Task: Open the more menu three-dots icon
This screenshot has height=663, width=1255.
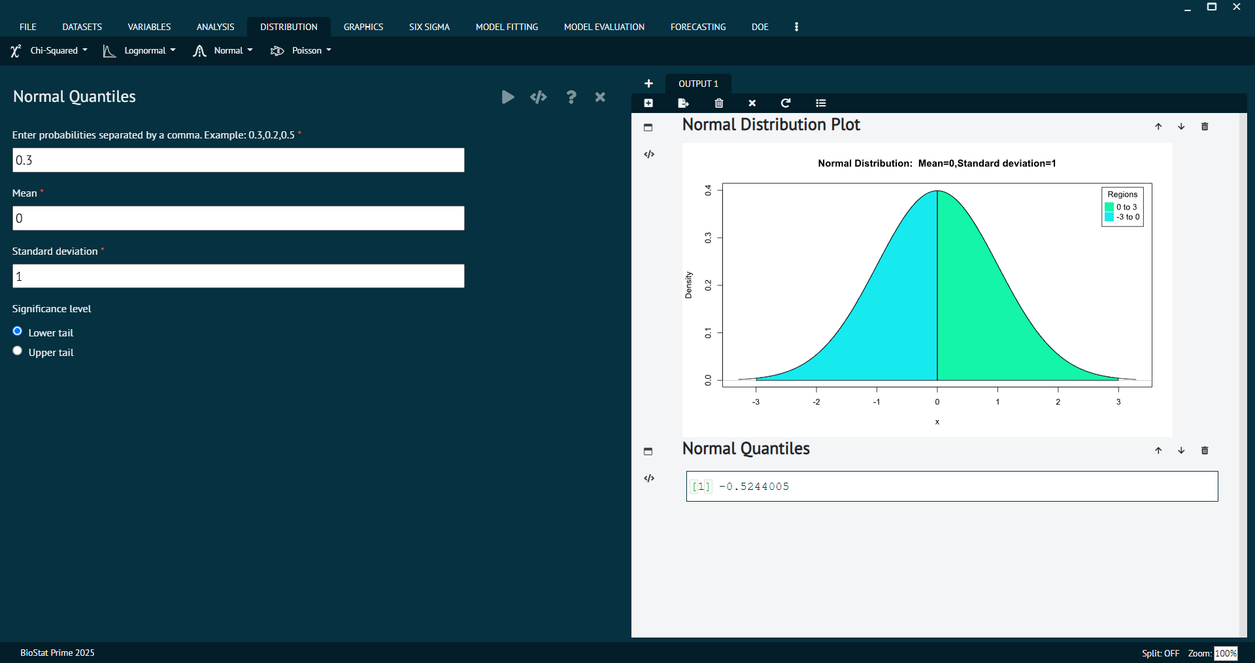Action: 796,27
